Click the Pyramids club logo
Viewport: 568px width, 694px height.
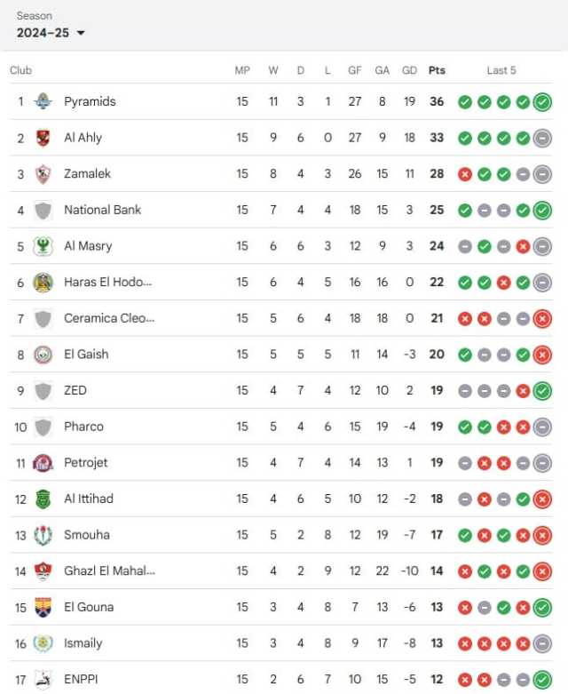click(43, 101)
